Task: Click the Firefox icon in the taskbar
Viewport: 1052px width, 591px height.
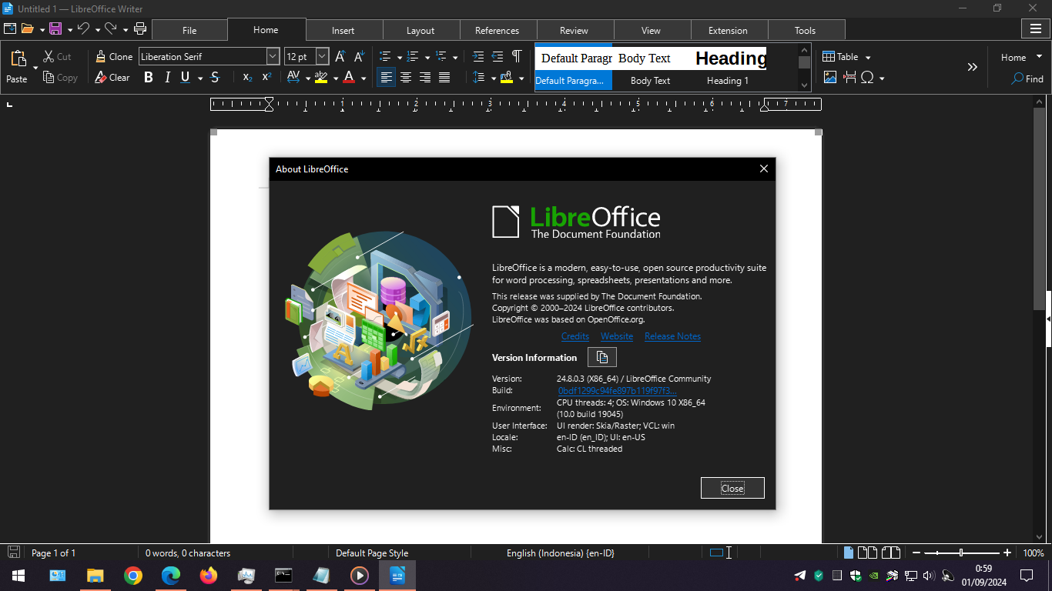Action: (x=209, y=576)
